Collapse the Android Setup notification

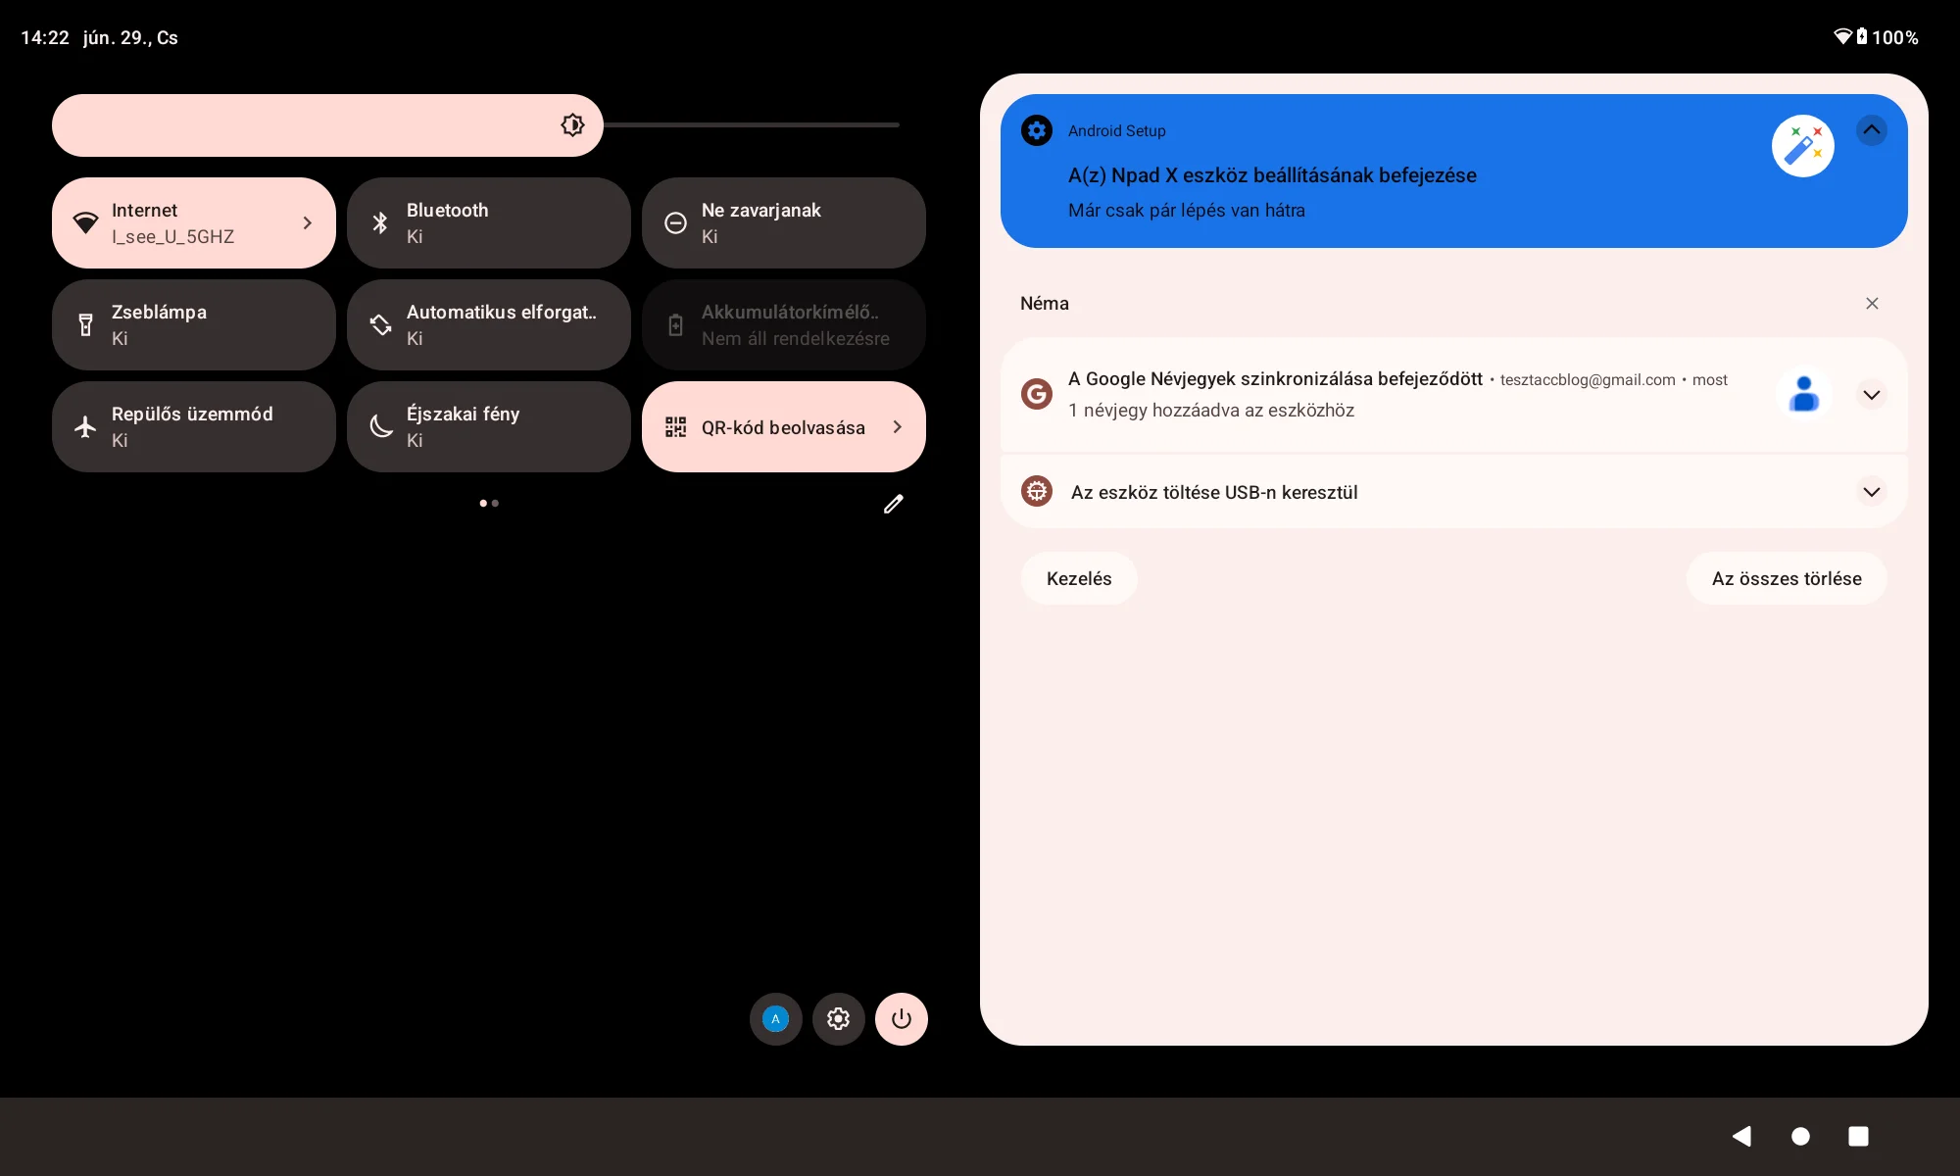pos(1871,130)
